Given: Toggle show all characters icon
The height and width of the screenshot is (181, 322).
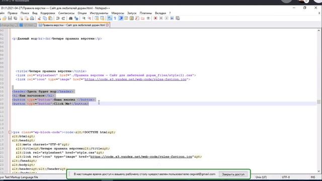Looking at the screenshot, I should click(115, 18).
